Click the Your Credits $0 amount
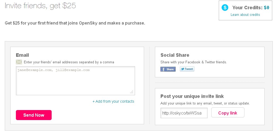Screen dimensions: 277x133 pos(266,8)
